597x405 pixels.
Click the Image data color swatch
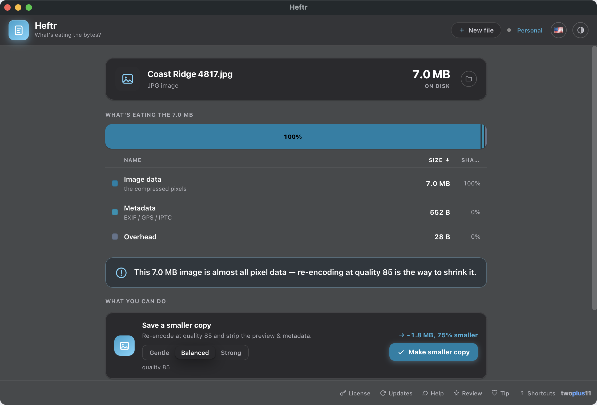click(115, 183)
